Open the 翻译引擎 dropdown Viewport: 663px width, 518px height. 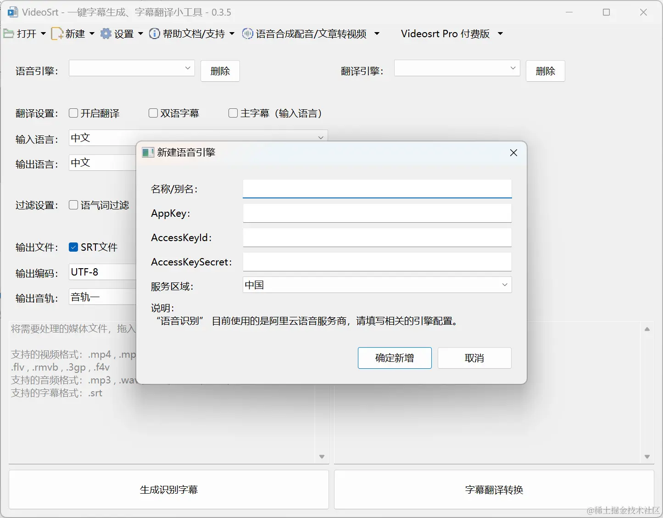tap(457, 68)
